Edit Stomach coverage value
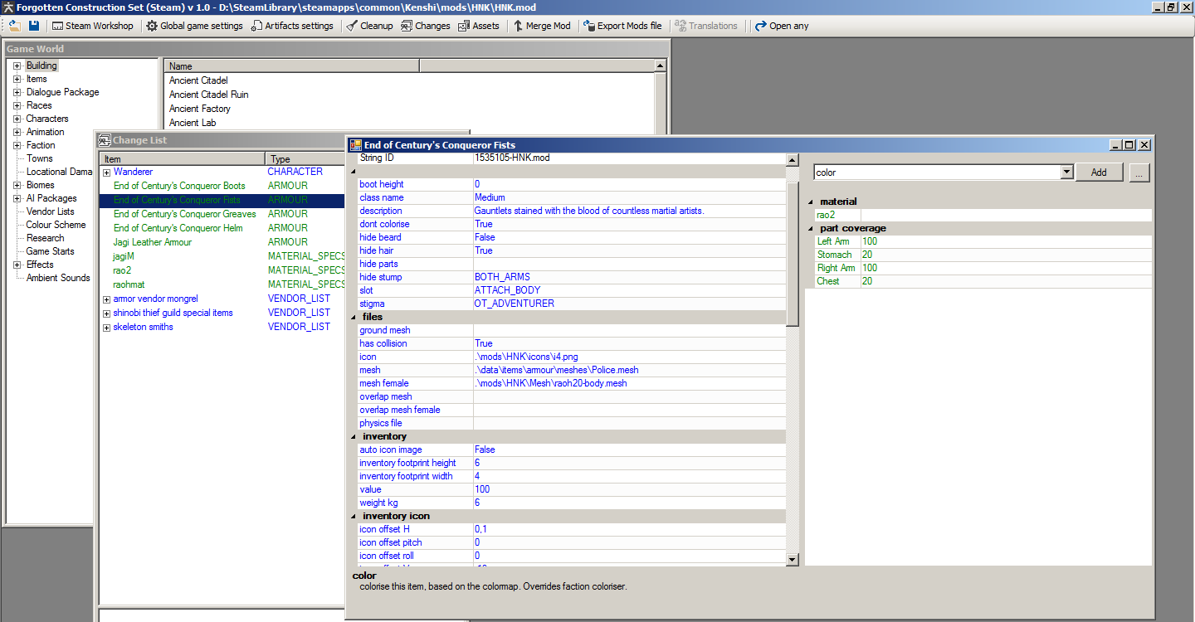The height and width of the screenshot is (622, 1195). coord(1006,255)
